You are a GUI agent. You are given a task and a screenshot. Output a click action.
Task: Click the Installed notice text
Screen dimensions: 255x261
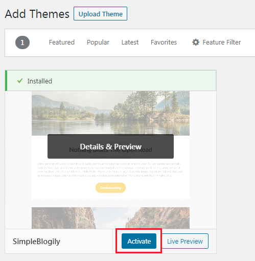click(40, 81)
